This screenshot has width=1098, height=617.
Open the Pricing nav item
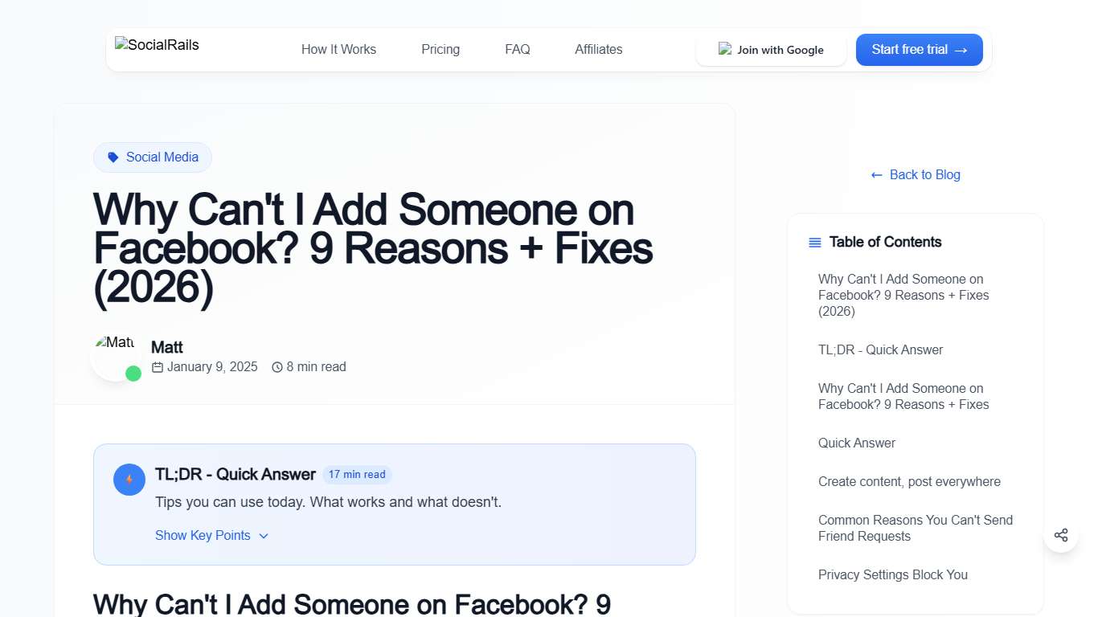pos(440,49)
